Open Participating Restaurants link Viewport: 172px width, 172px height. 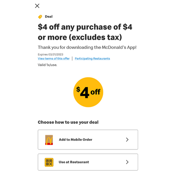click(92, 58)
